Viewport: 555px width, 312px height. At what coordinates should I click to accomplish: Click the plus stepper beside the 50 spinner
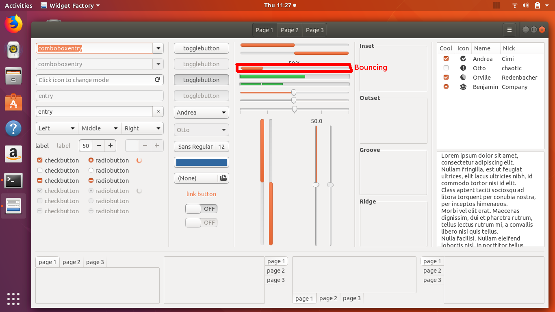coord(110,145)
